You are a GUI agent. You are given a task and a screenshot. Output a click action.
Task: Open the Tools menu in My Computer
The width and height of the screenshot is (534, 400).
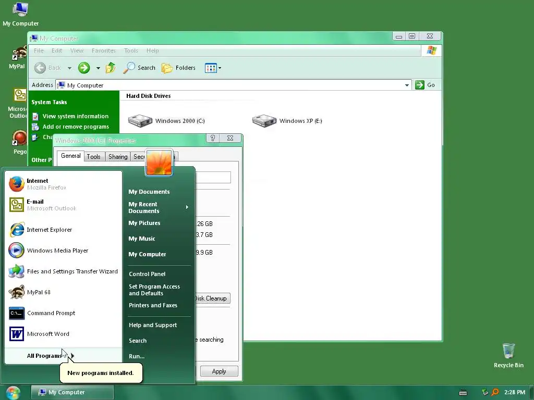click(x=131, y=51)
